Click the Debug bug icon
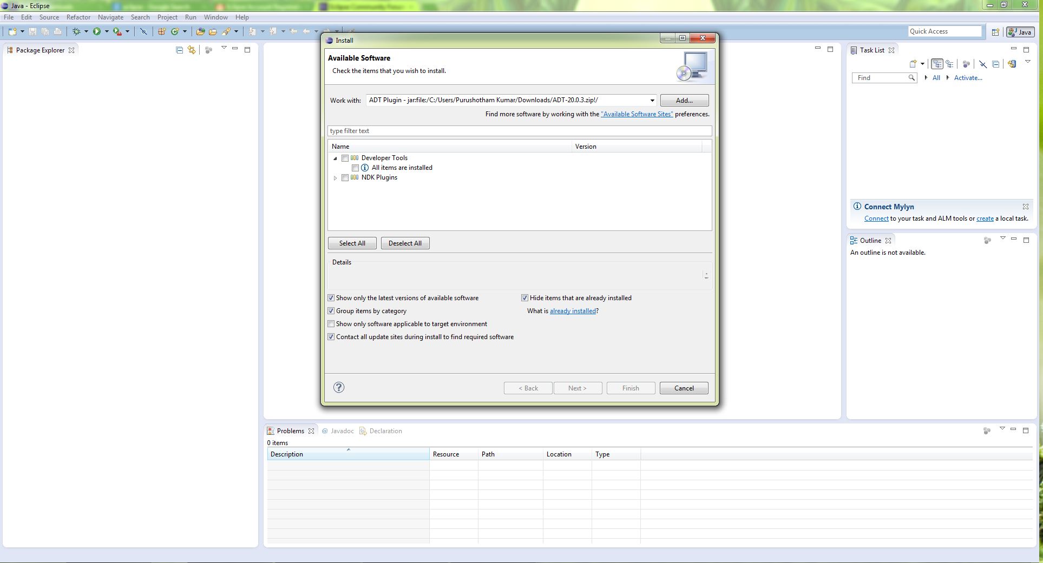Screen dimensions: 1043x563 76,32
